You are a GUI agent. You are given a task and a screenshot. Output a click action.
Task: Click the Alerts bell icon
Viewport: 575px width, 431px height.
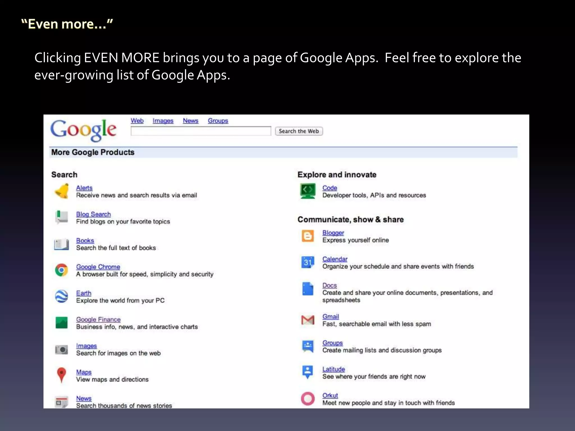[62, 191]
